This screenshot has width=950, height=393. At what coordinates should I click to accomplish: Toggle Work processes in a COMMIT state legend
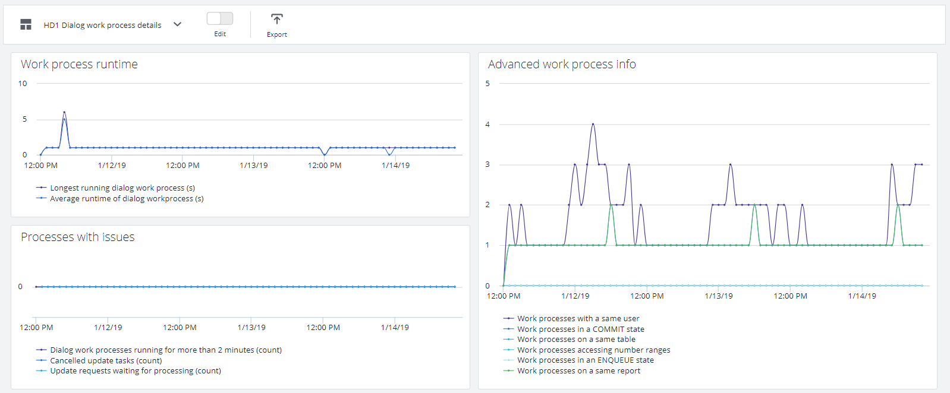(x=574, y=329)
